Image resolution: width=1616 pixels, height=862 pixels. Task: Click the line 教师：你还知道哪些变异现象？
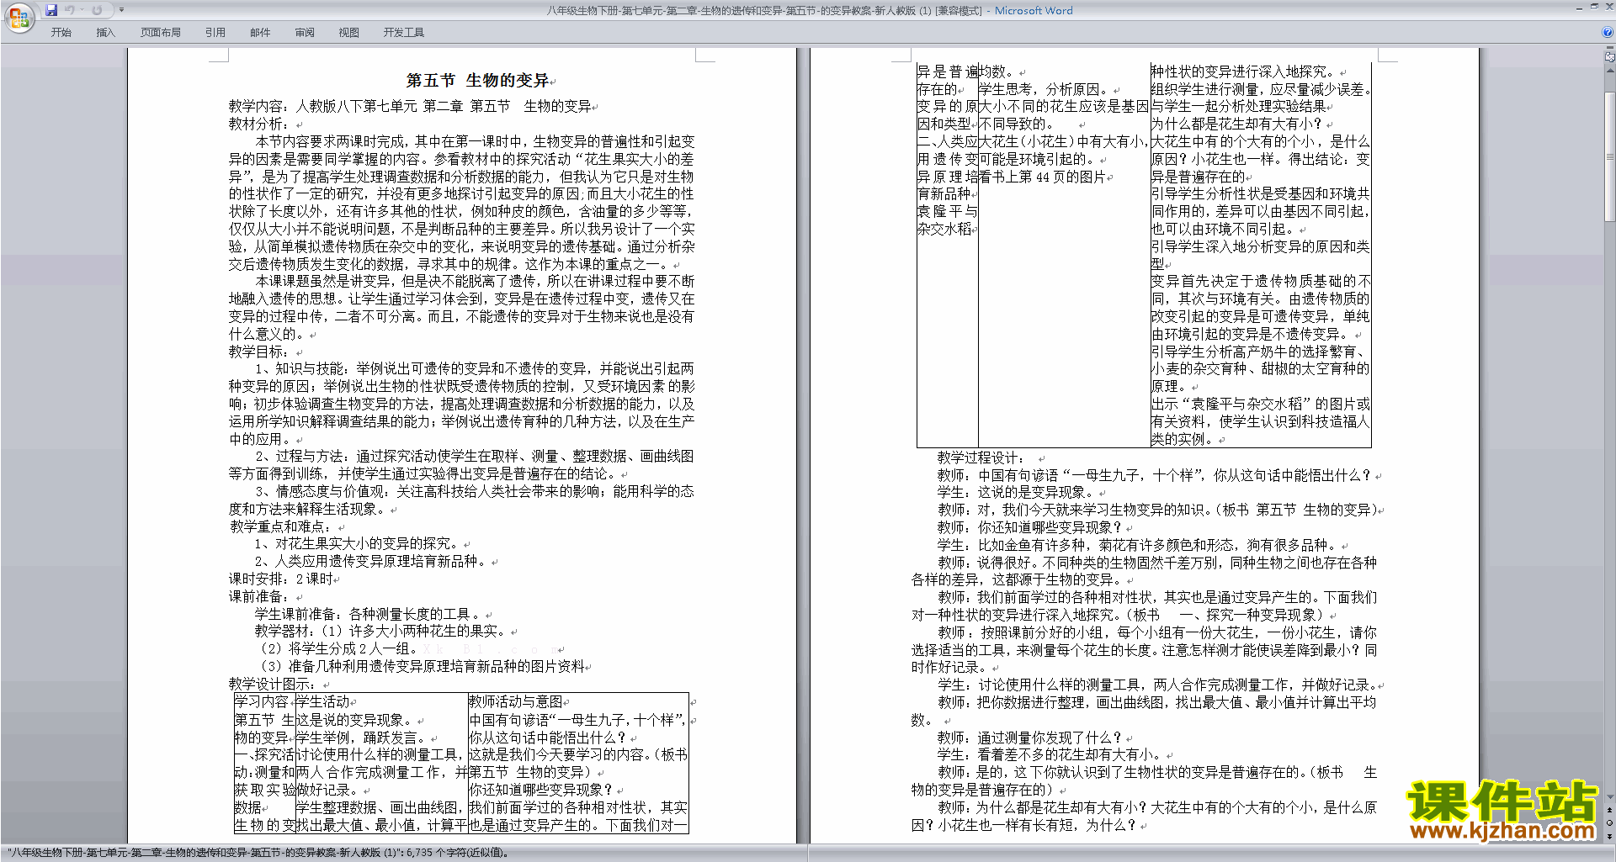pos(1031,528)
